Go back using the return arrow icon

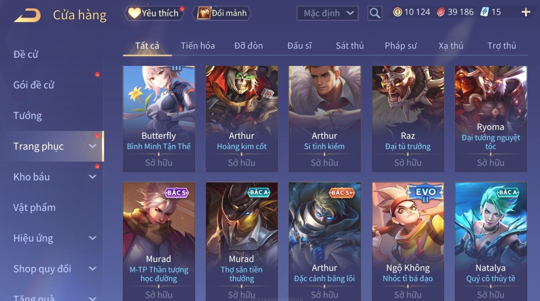click(x=27, y=15)
